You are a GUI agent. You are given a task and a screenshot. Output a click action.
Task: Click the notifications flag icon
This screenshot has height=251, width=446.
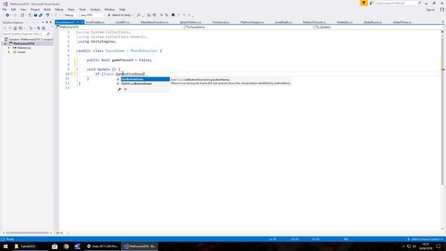pyautogui.click(x=364, y=3)
